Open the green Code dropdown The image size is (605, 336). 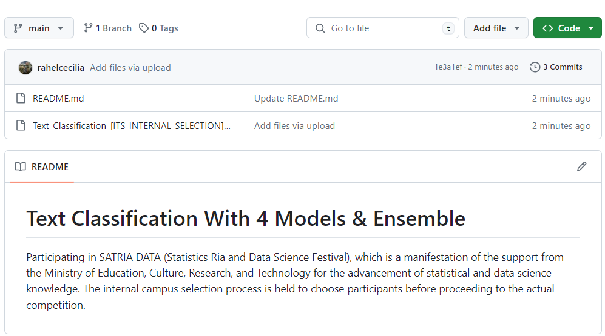(567, 28)
